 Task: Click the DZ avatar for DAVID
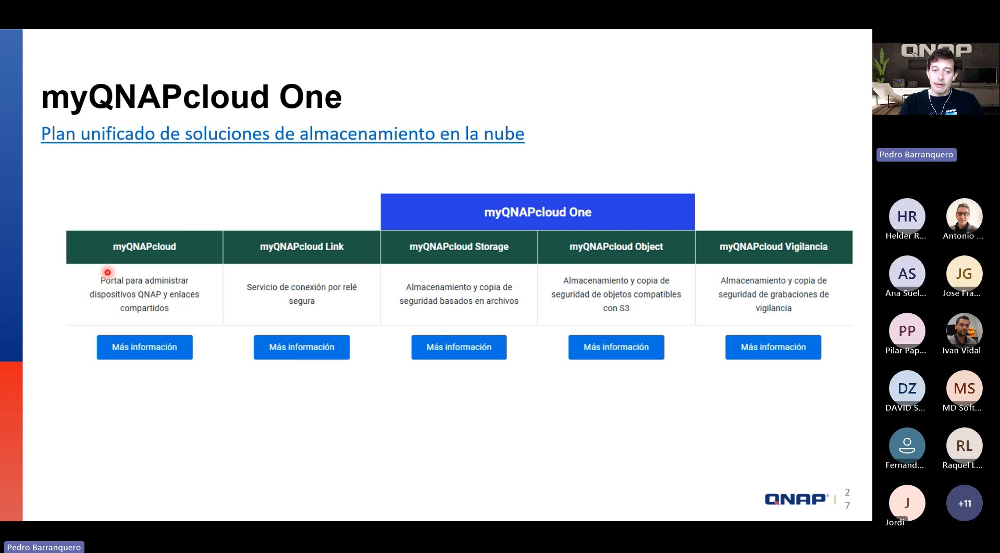[x=907, y=388]
